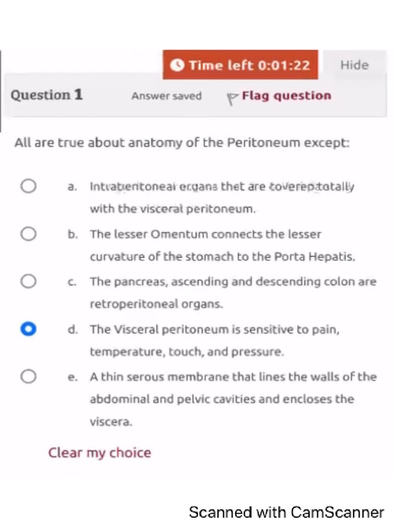The width and height of the screenshot is (395, 527).
Task: Hide the quiz timer
Action: tap(354, 65)
